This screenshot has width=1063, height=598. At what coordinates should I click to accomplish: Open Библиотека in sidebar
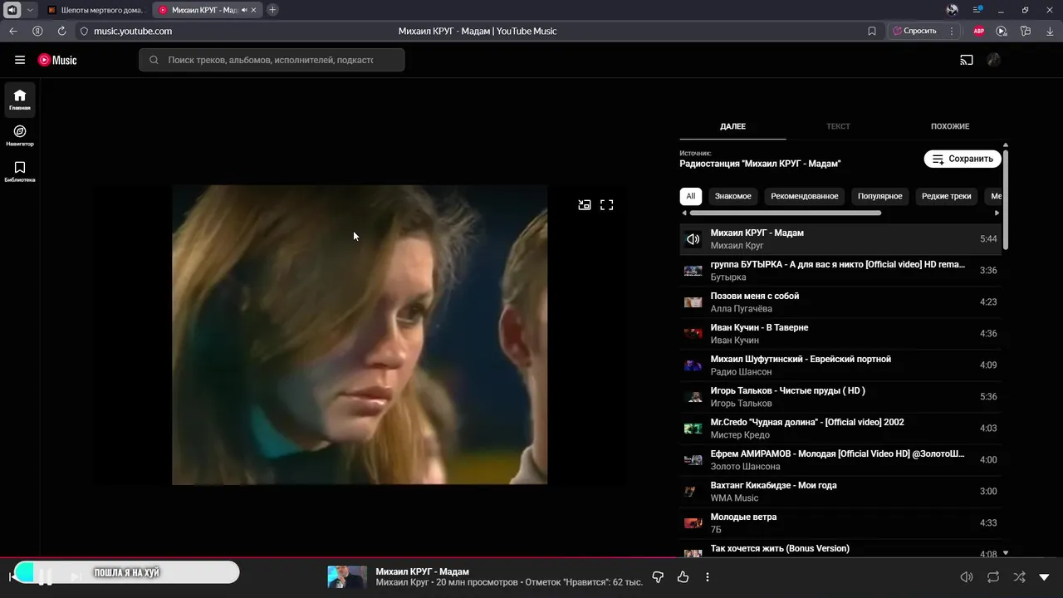pos(20,171)
